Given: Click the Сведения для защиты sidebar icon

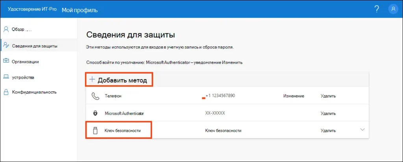Looking at the screenshot, I should tap(6, 46).
